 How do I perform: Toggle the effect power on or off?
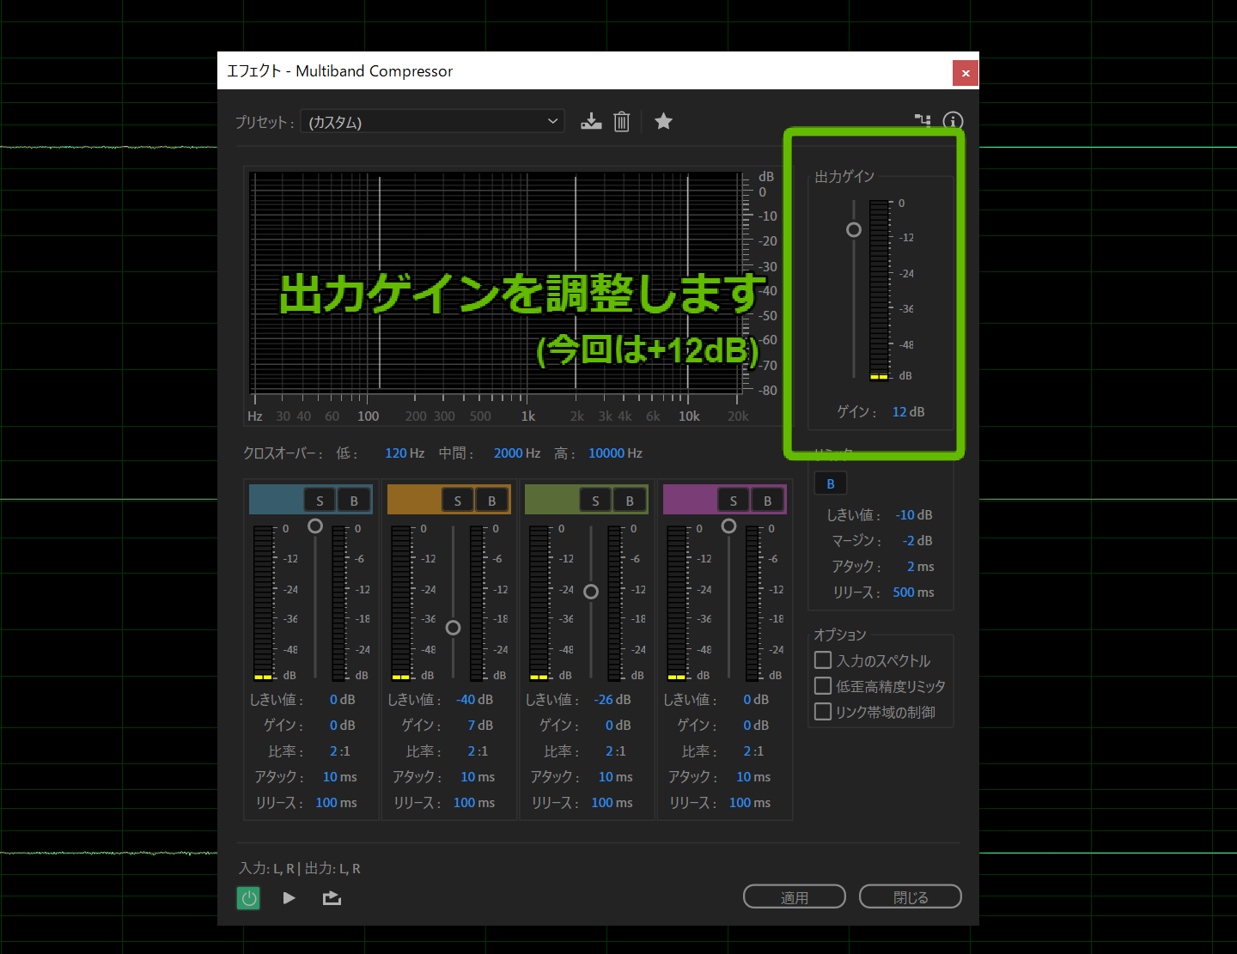point(248,897)
